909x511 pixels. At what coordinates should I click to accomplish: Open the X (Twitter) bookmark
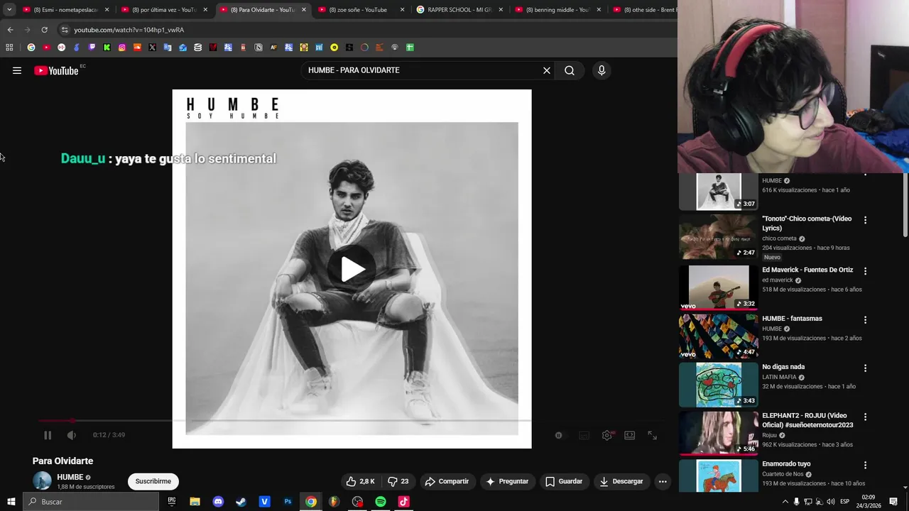[x=152, y=48]
